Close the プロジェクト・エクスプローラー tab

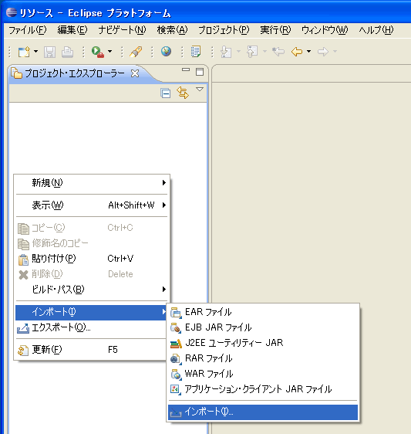coord(135,73)
